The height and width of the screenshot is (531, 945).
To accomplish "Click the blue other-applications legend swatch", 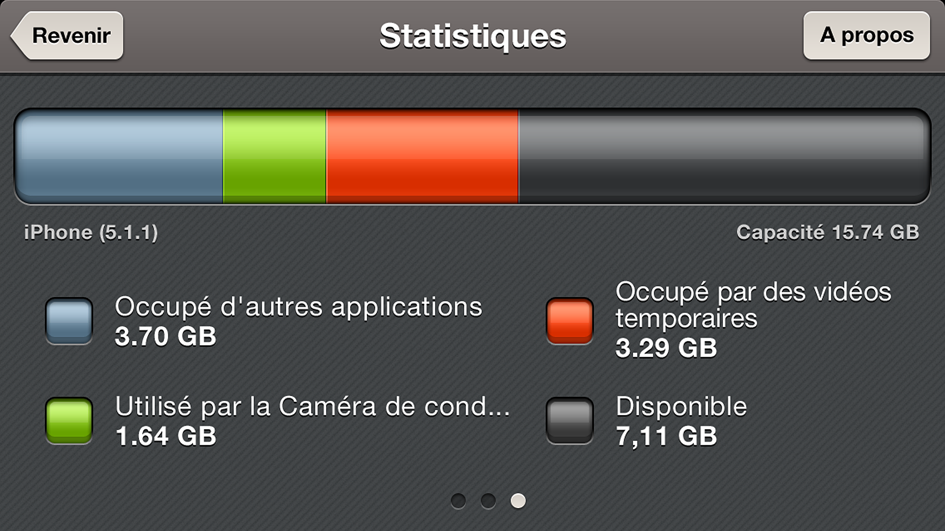I will pos(69,321).
